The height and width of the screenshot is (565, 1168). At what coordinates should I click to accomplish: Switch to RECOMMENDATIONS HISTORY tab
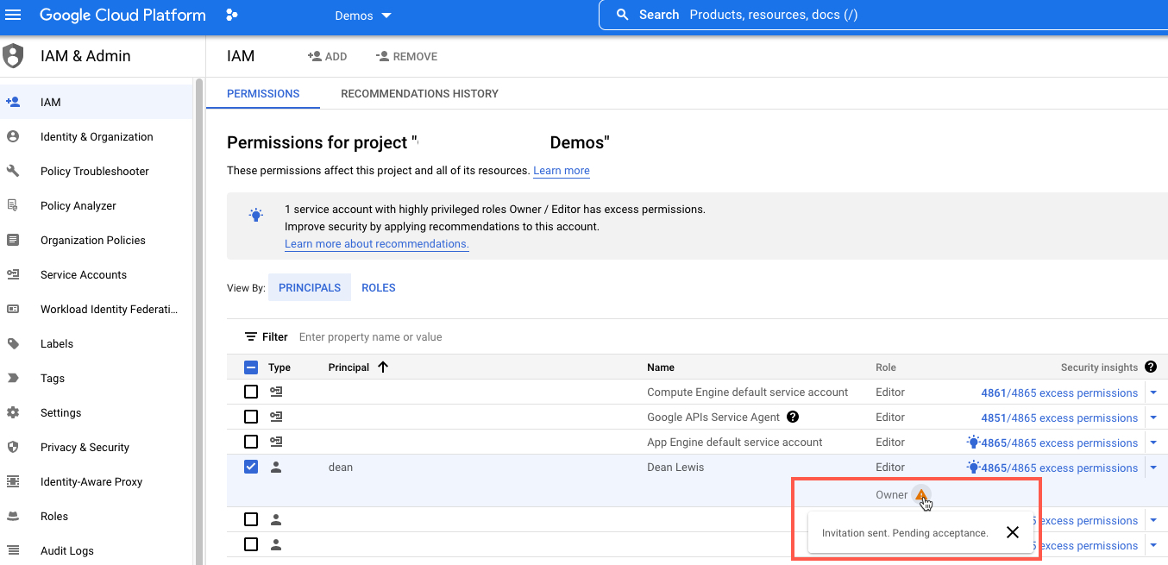pyautogui.click(x=419, y=93)
